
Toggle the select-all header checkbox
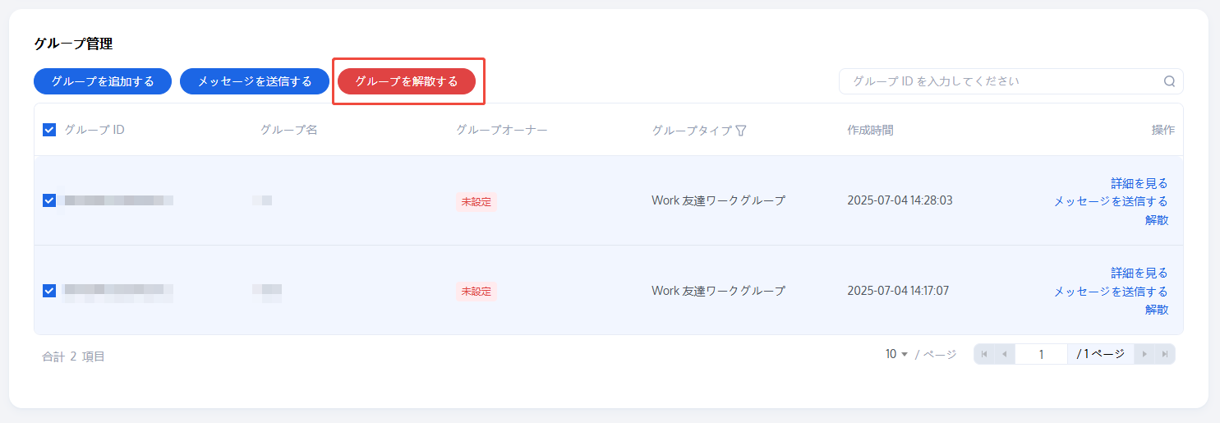pyautogui.click(x=49, y=130)
